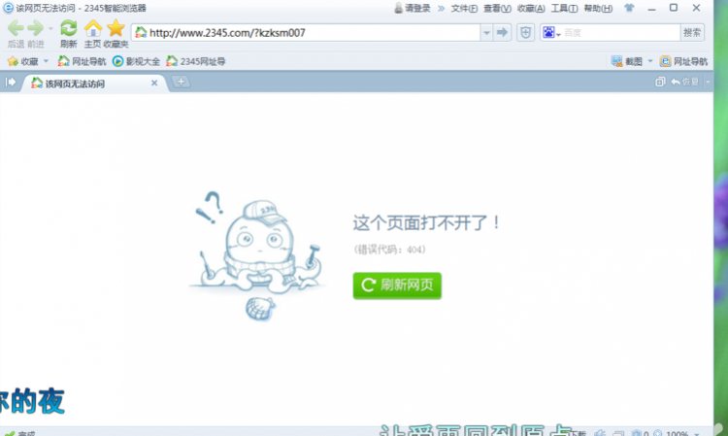Click the 恢复 restore closed tab button
The image size is (728, 436).
click(685, 83)
